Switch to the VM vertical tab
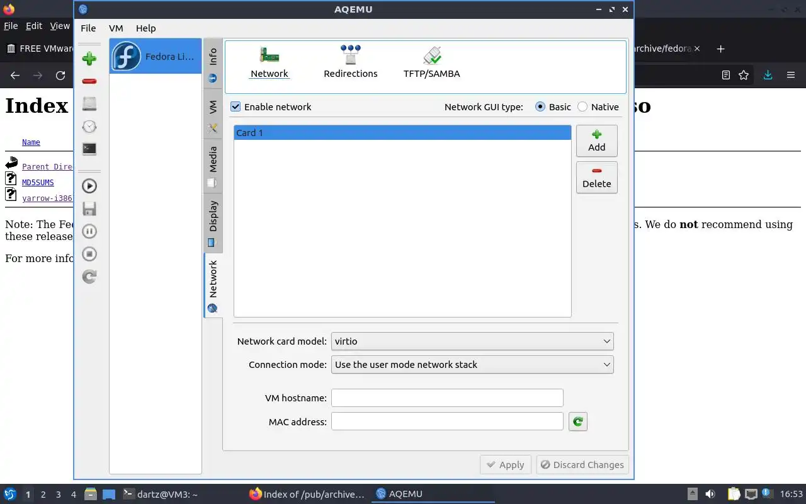 213,115
